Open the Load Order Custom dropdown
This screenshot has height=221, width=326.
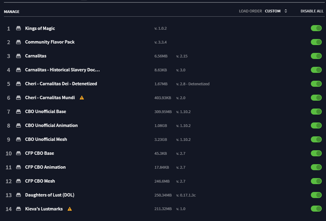click(x=276, y=11)
